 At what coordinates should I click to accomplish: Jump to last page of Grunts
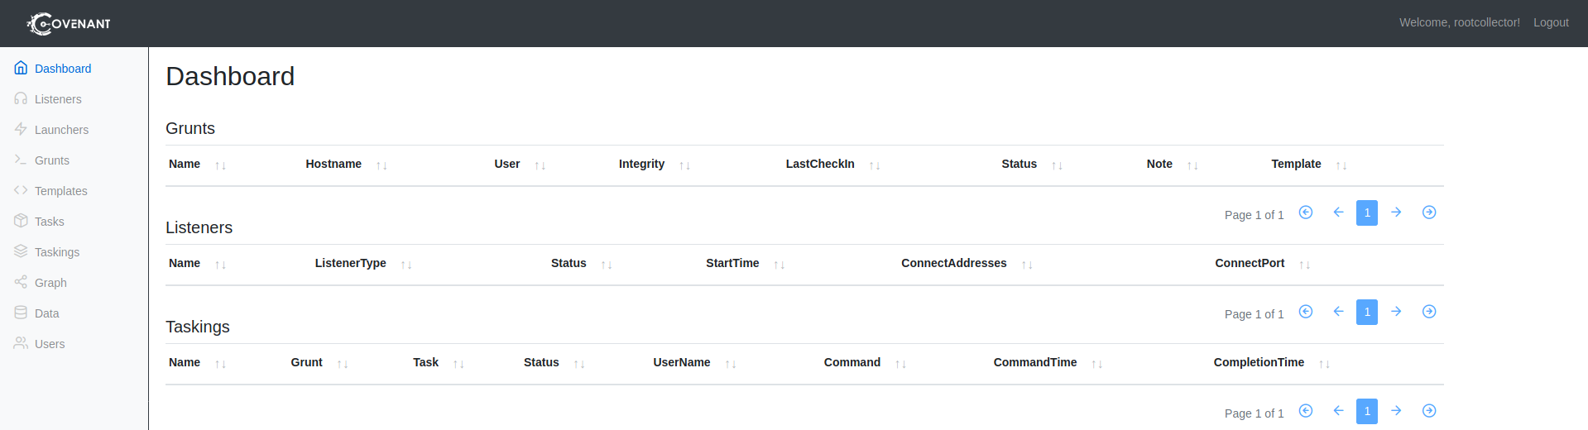click(x=1429, y=213)
